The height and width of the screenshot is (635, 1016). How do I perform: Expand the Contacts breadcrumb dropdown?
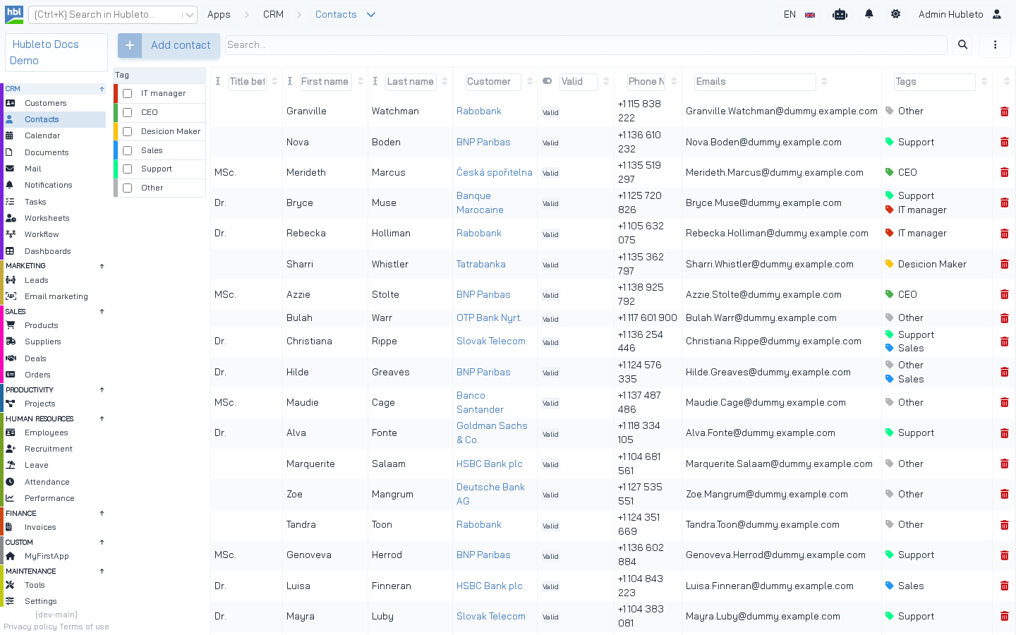point(371,14)
